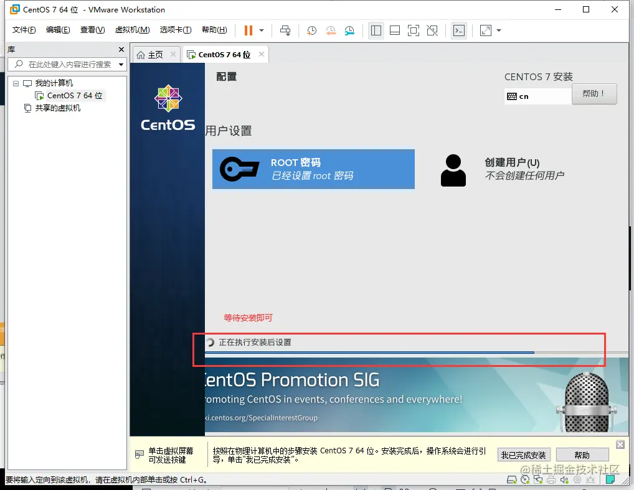The image size is (634, 490).
Task: Click the 我已完成安装 button
Action: coord(523,455)
